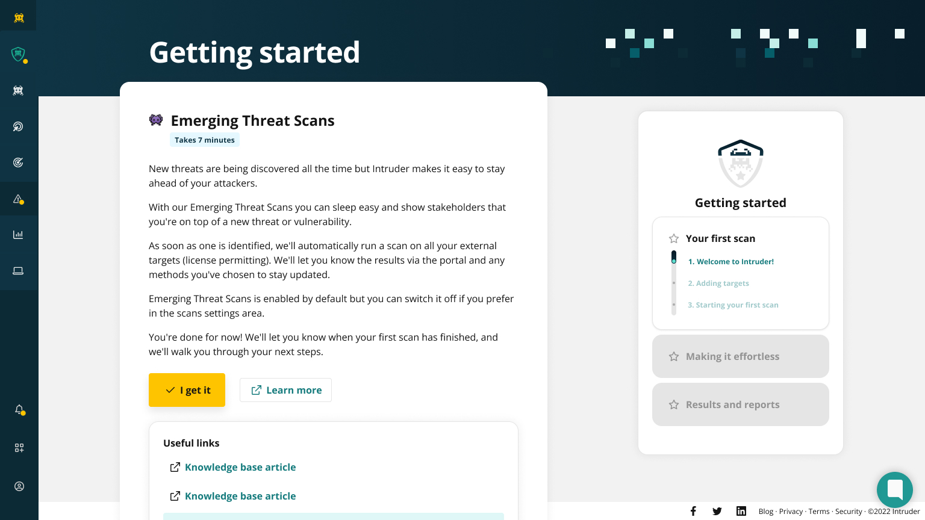Click the 'I get it' button
The height and width of the screenshot is (520, 925).
(x=187, y=390)
